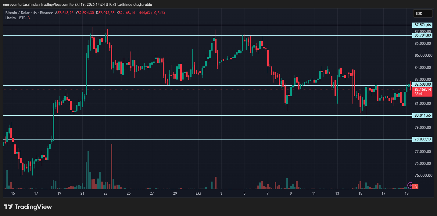Image resolution: width=437 pixels, height=216 pixels.
Task: Select the 87.571,66 price level label
Action: 423,25
